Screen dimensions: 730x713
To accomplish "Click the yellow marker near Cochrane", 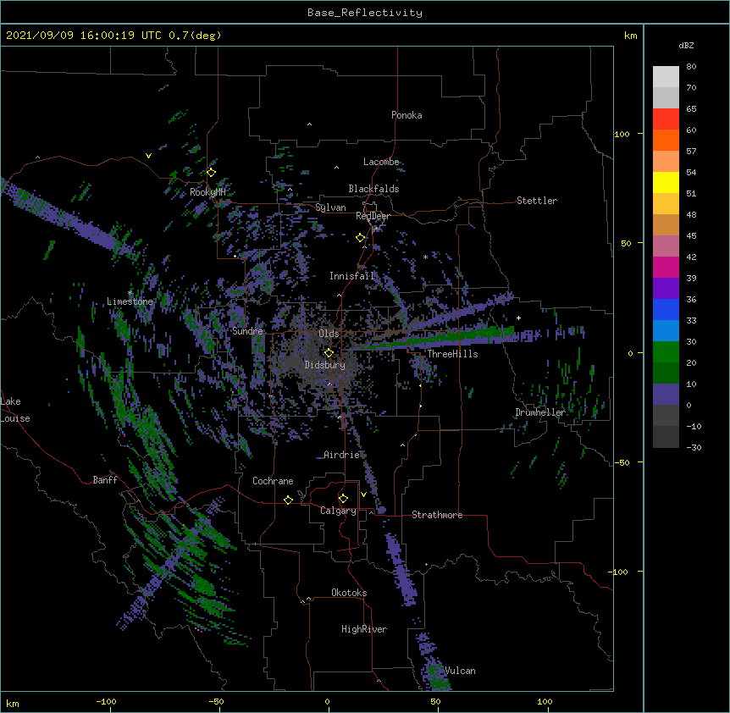I will coord(288,500).
